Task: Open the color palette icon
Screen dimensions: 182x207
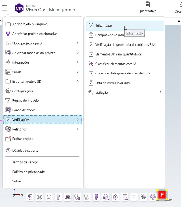Action: (153, 197)
